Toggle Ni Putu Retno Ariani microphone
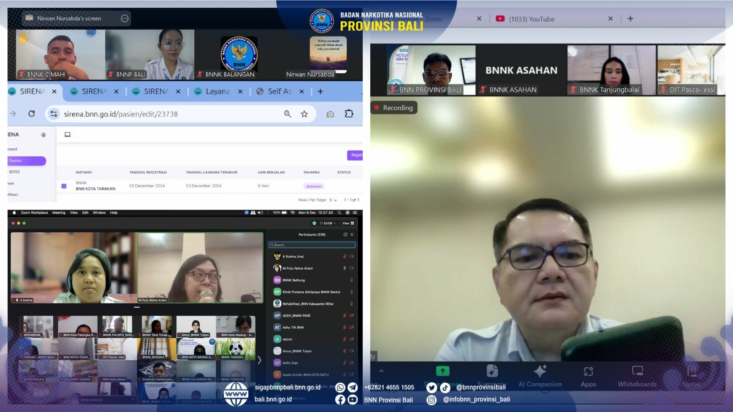The width and height of the screenshot is (733, 412). 345,268
